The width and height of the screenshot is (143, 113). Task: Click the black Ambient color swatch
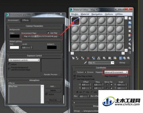(x=52, y=47)
